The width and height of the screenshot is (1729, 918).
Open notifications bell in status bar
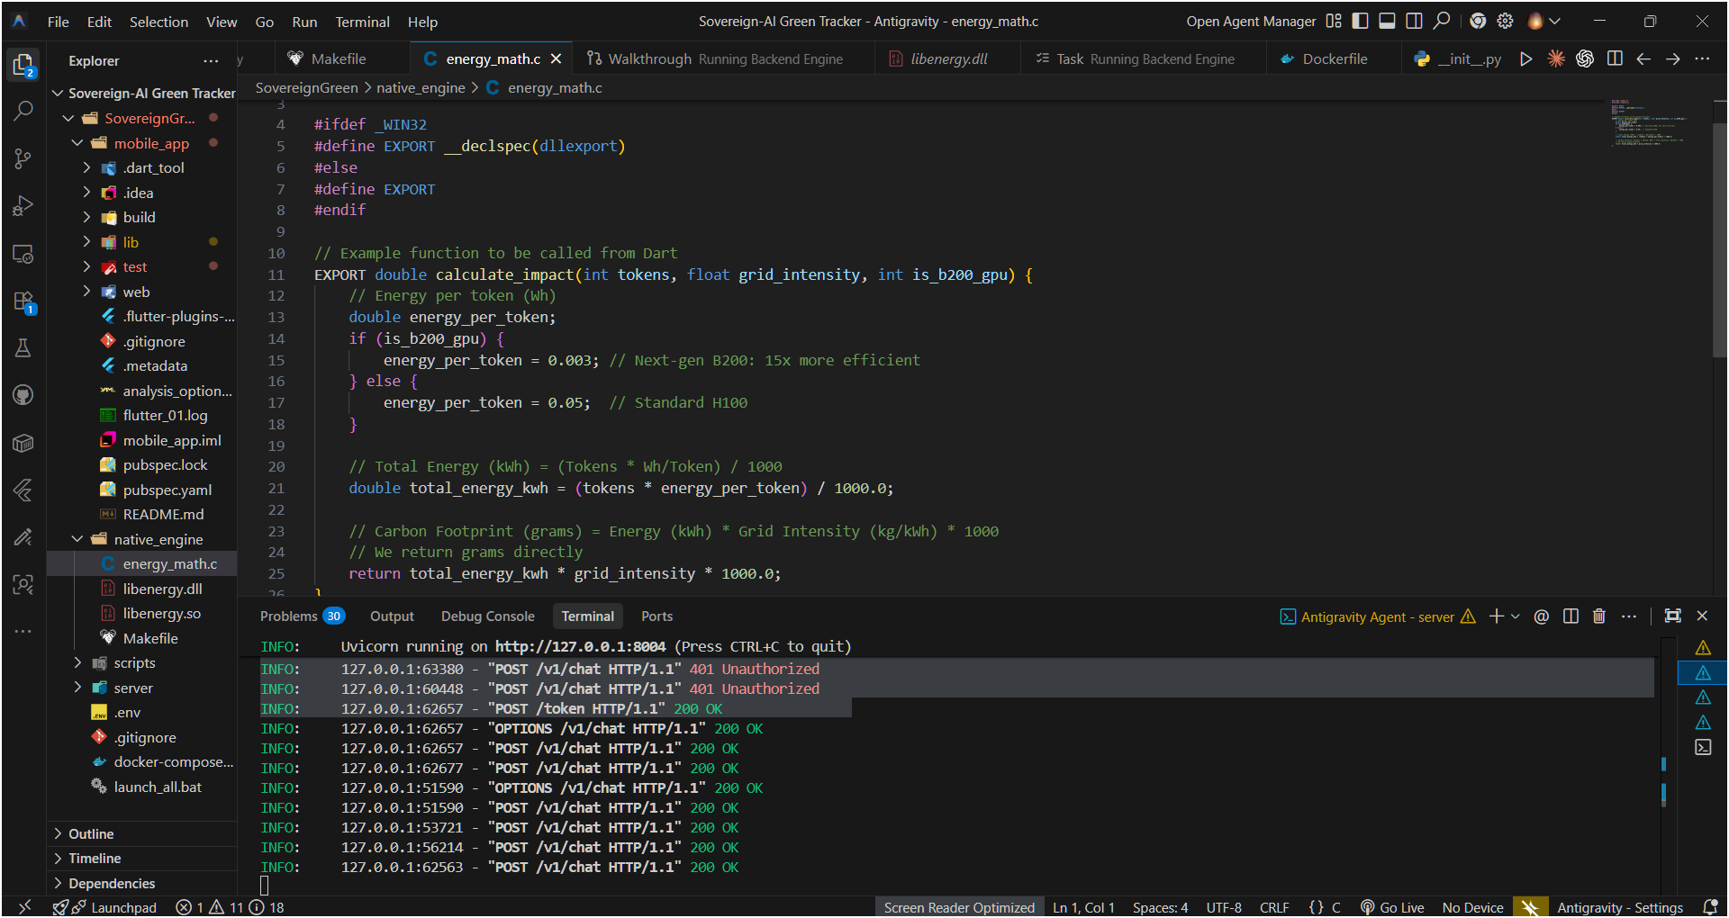tap(1710, 907)
